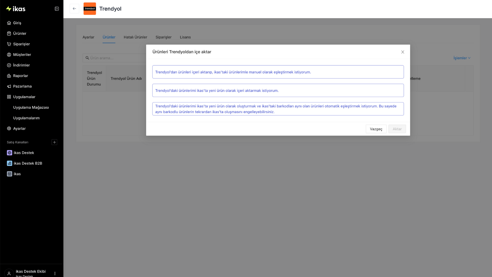Screen dimensions: 492x277
Task: Open Uygulama Mağazası submenu item
Action: 32,107
